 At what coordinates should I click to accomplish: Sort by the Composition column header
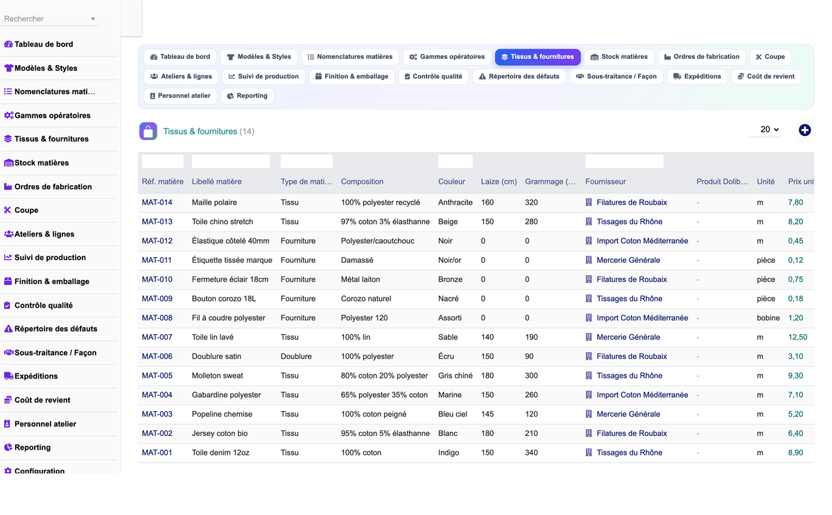(362, 182)
